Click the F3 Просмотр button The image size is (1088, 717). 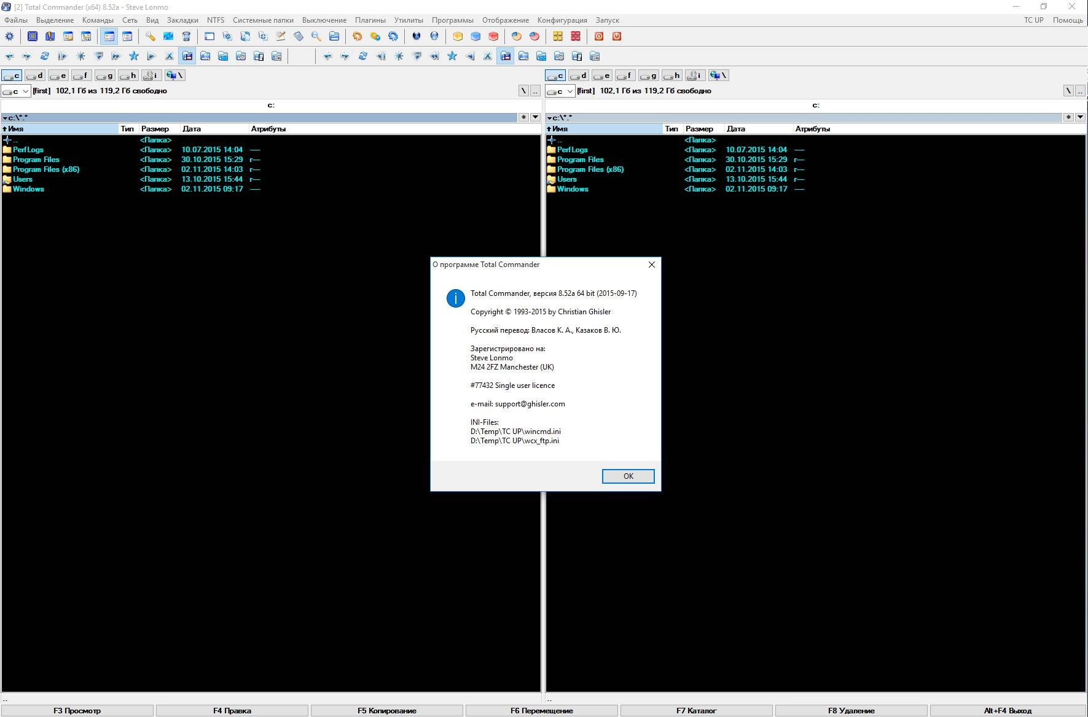(77, 710)
